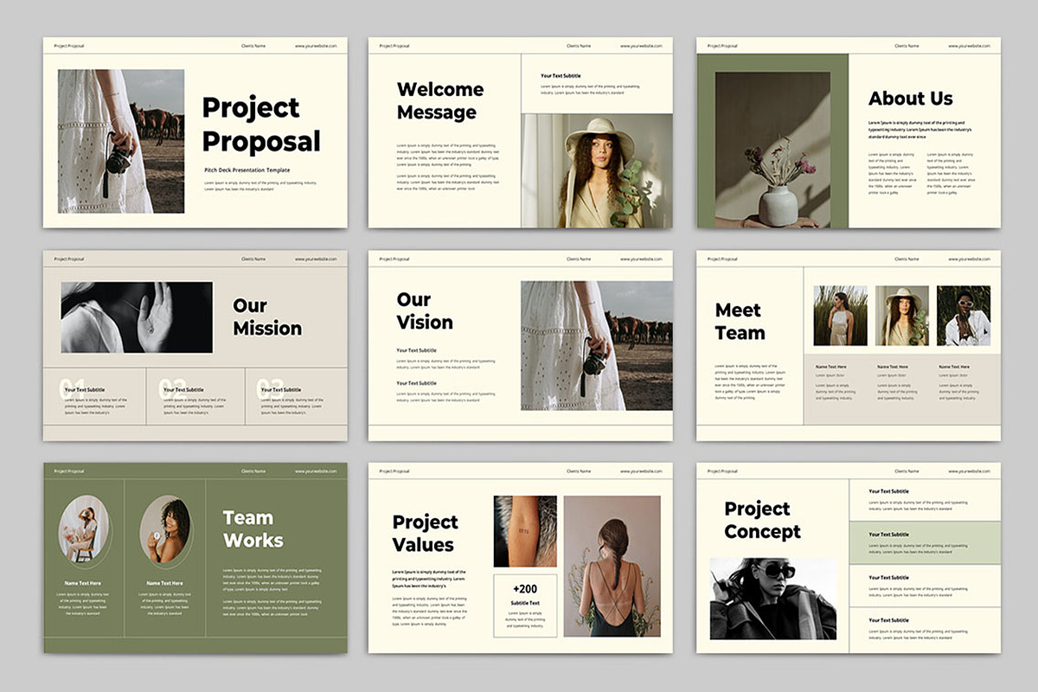Click the green highlighted 'Your Text Subtitle' row in Project Concept
The height and width of the screenshot is (692, 1038).
tap(925, 543)
